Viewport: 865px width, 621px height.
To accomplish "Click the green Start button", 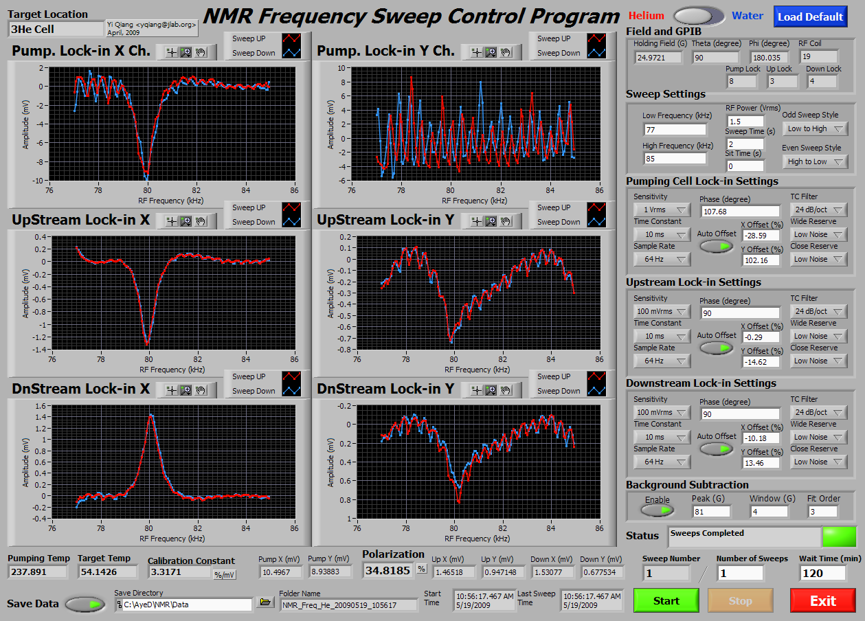I will click(x=666, y=600).
